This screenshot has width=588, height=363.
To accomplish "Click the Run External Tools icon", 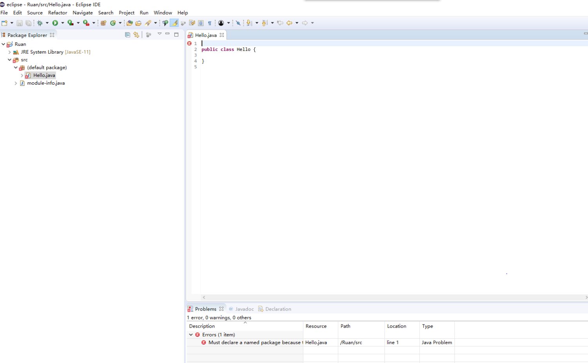I will tap(86, 23).
